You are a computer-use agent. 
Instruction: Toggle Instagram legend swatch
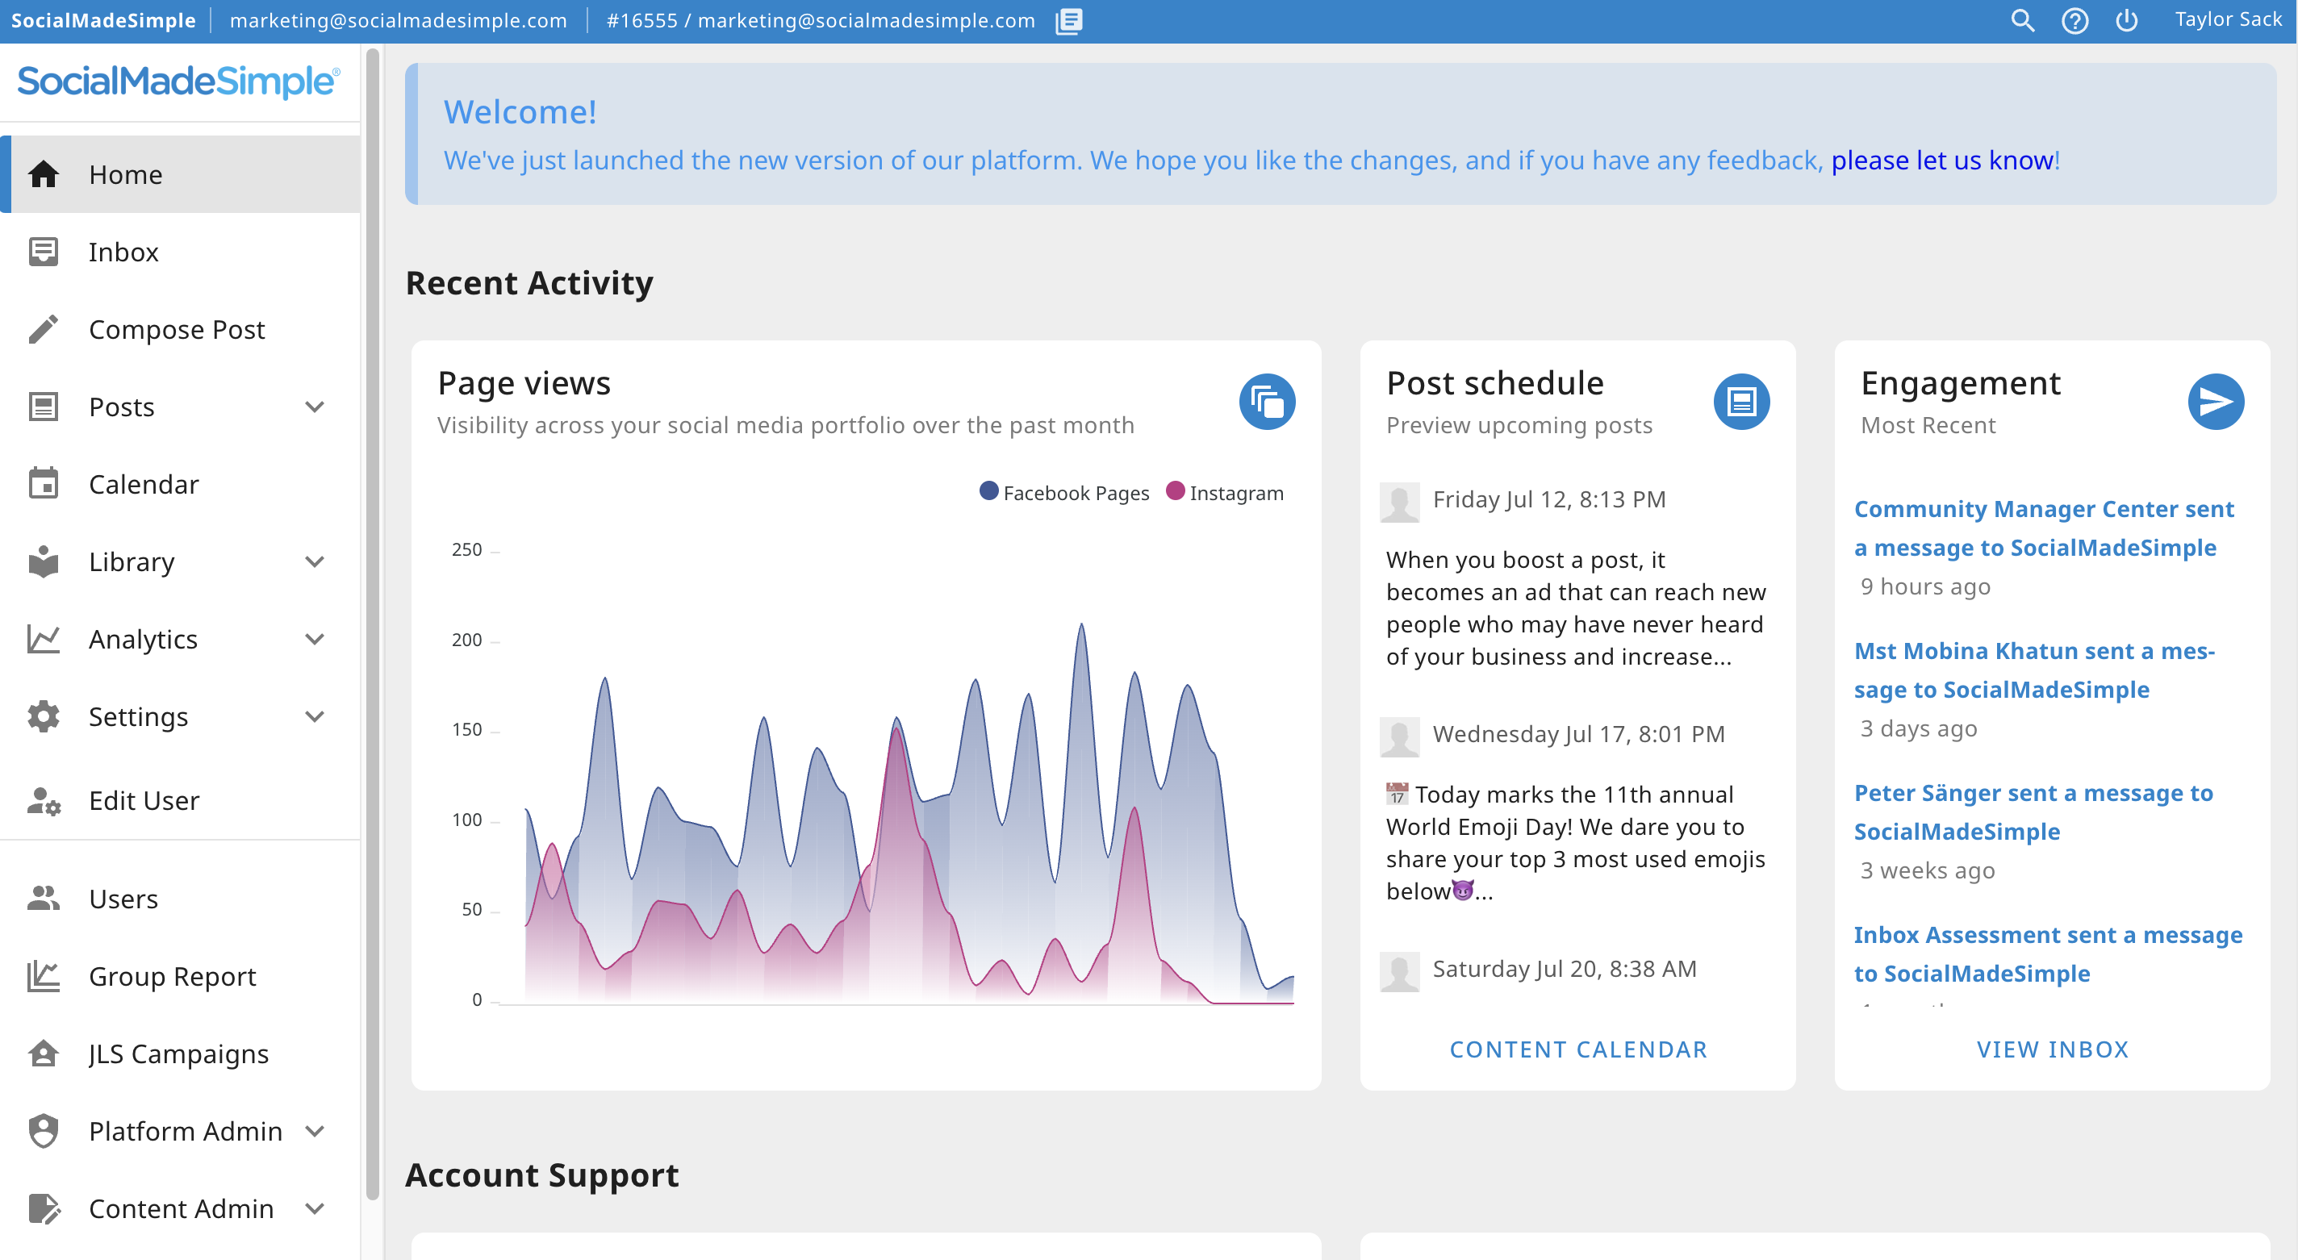pyautogui.click(x=1175, y=491)
